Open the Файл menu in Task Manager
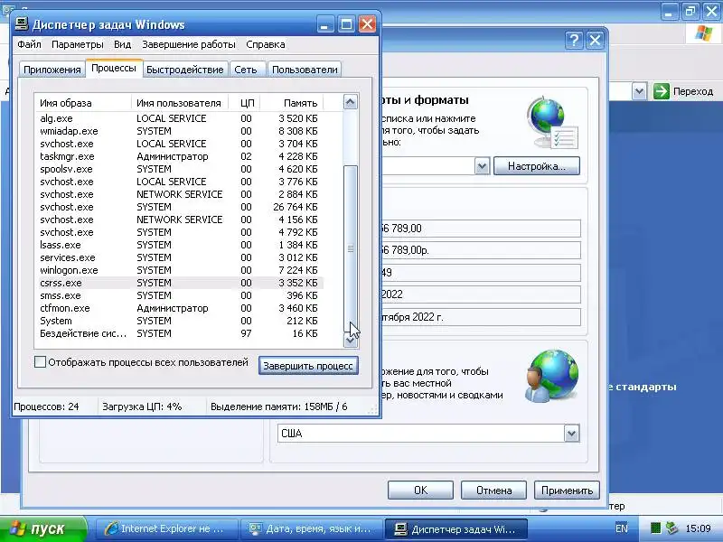 point(29,44)
